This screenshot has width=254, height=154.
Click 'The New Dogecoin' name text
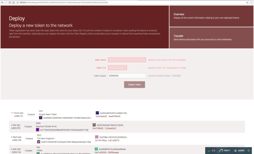point(46,139)
